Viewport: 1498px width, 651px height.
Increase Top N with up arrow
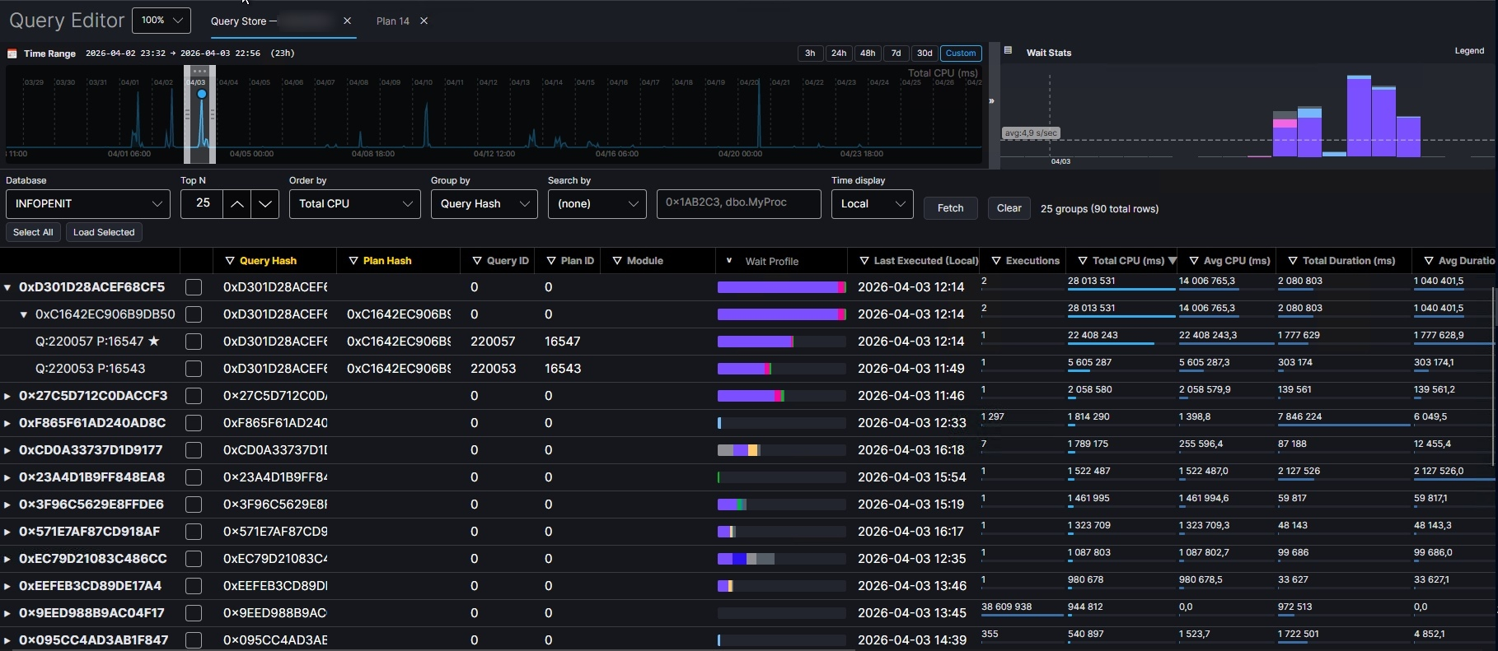pos(236,204)
